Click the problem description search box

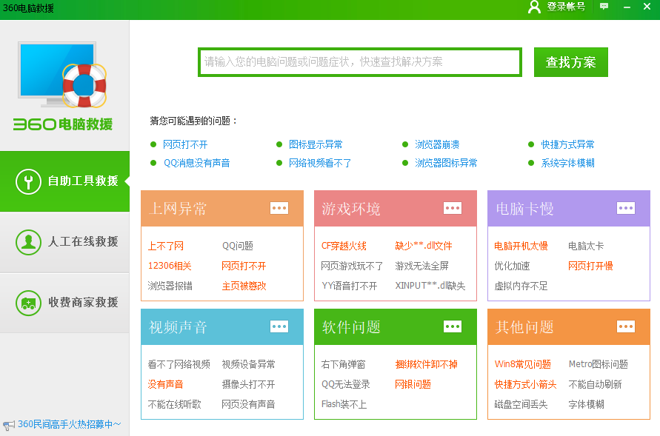click(360, 62)
